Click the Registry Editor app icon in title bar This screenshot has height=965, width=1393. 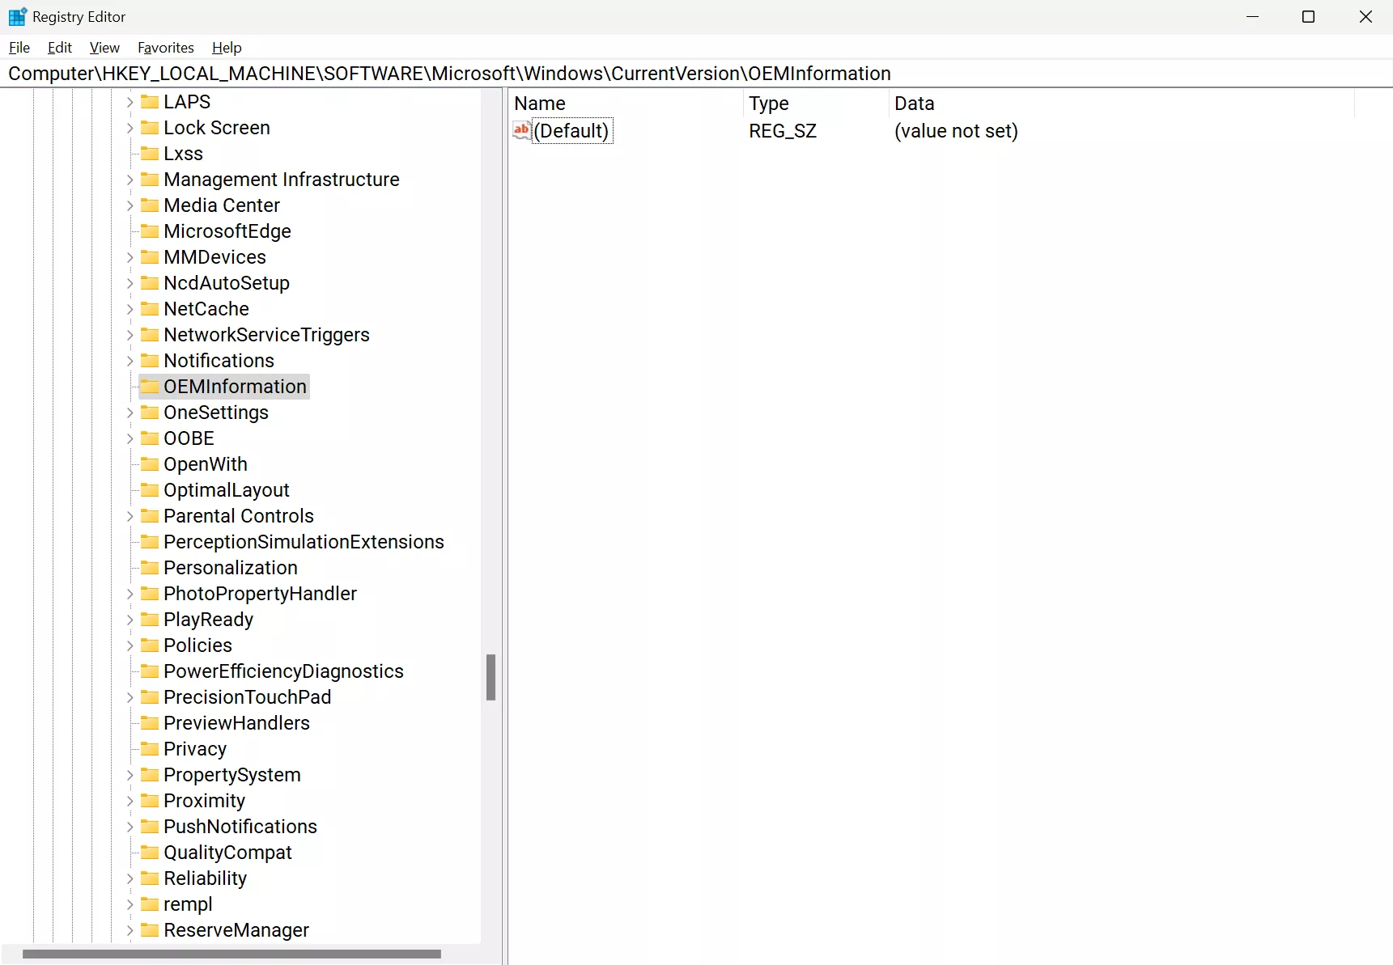(17, 16)
